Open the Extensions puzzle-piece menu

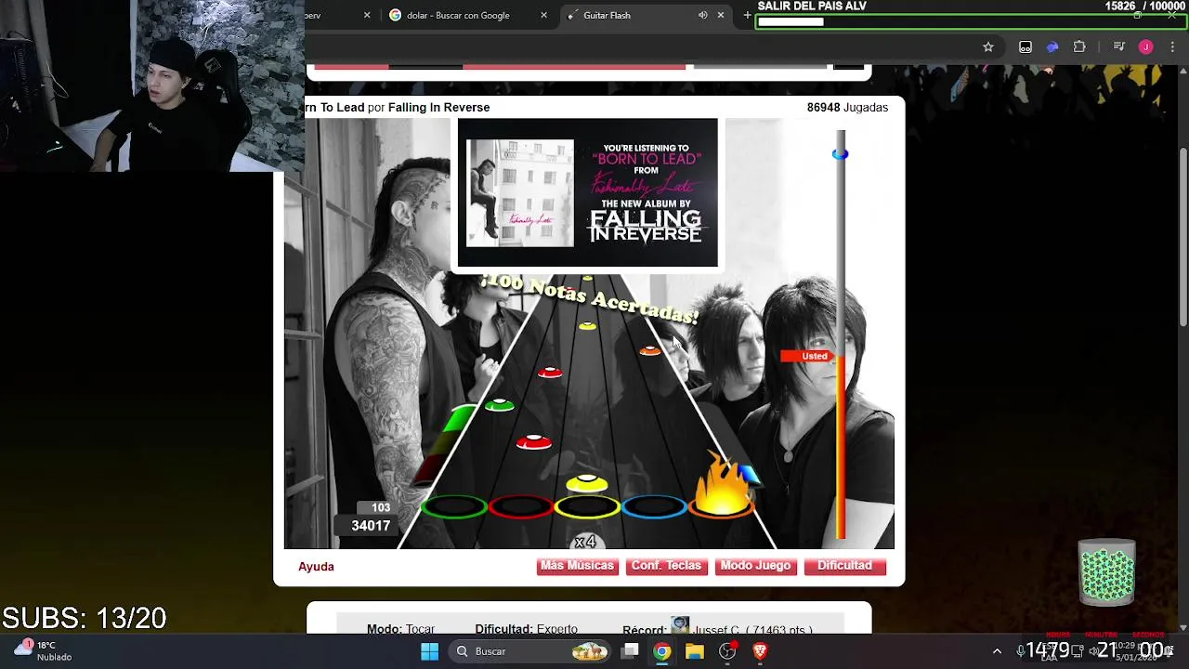(x=1079, y=46)
